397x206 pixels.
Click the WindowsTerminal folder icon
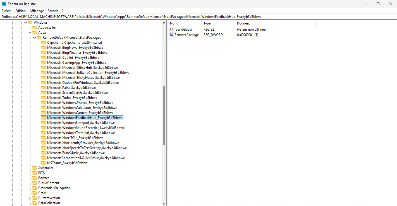click(44, 133)
